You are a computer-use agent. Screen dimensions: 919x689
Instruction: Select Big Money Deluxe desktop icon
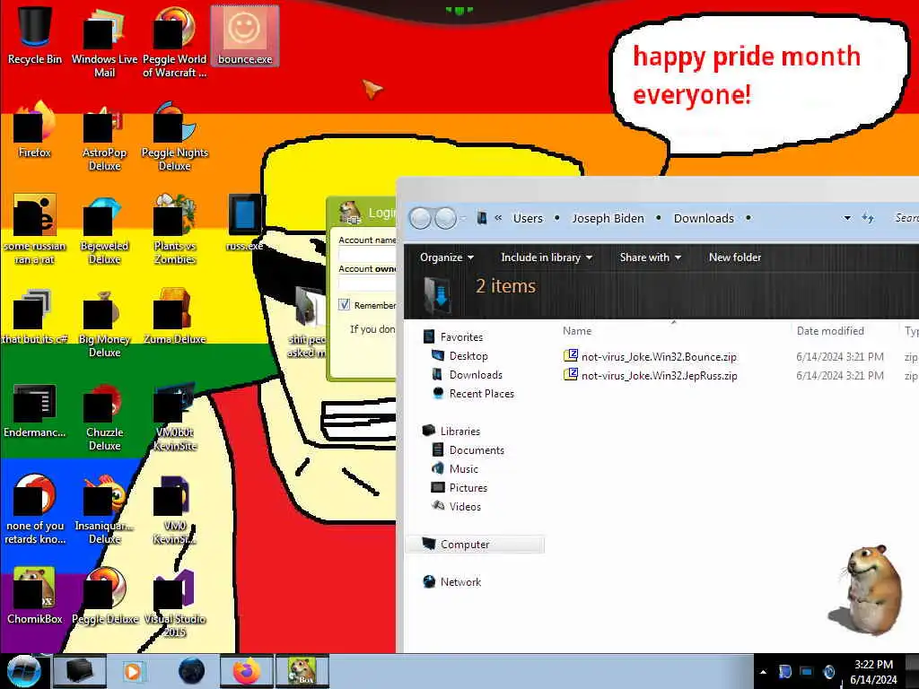104,322
